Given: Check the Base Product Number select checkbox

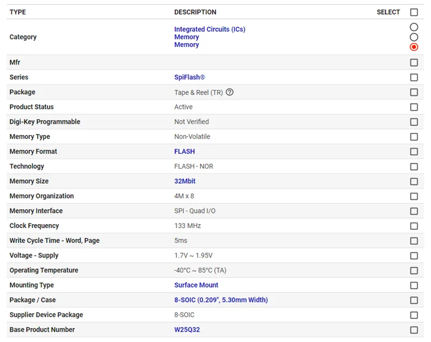Looking at the screenshot, I should [x=414, y=330].
